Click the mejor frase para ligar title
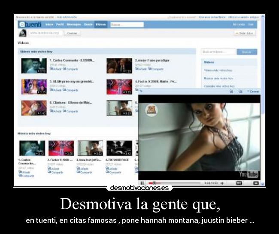 (152, 60)
